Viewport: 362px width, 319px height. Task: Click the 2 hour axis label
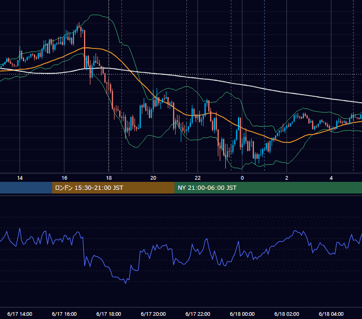point(287,178)
